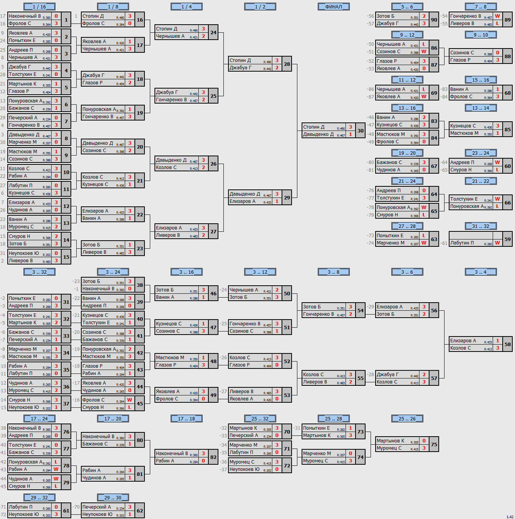Click the 11 .. 12 placement header

coord(407,80)
